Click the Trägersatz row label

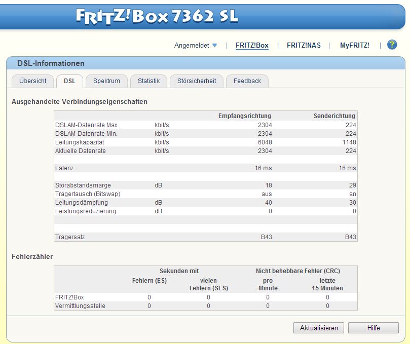tap(70, 237)
